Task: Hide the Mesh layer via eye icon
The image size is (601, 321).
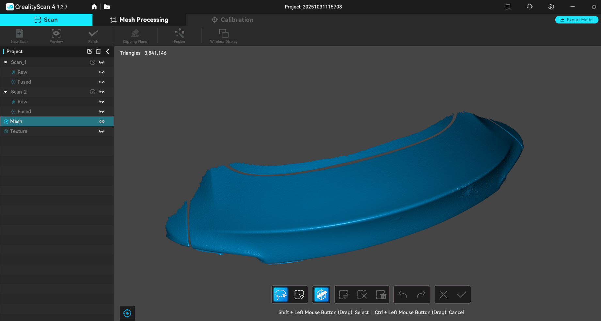Action: click(102, 121)
